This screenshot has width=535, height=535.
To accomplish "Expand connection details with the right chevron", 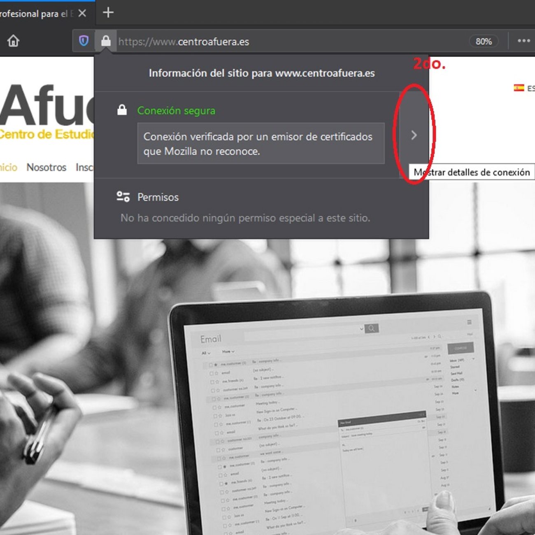I will tap(414, 135).
